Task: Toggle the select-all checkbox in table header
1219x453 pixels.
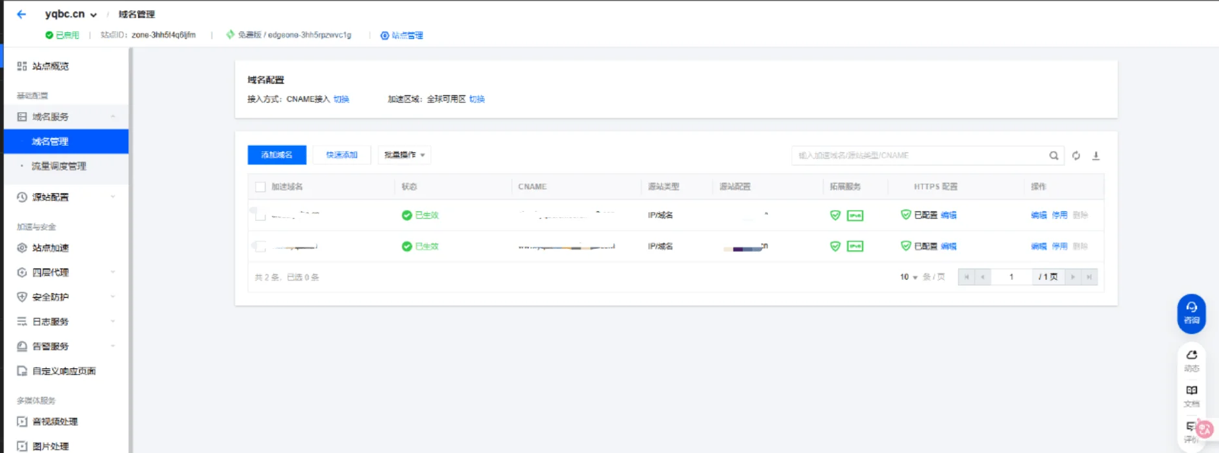Action: point(260,187)
